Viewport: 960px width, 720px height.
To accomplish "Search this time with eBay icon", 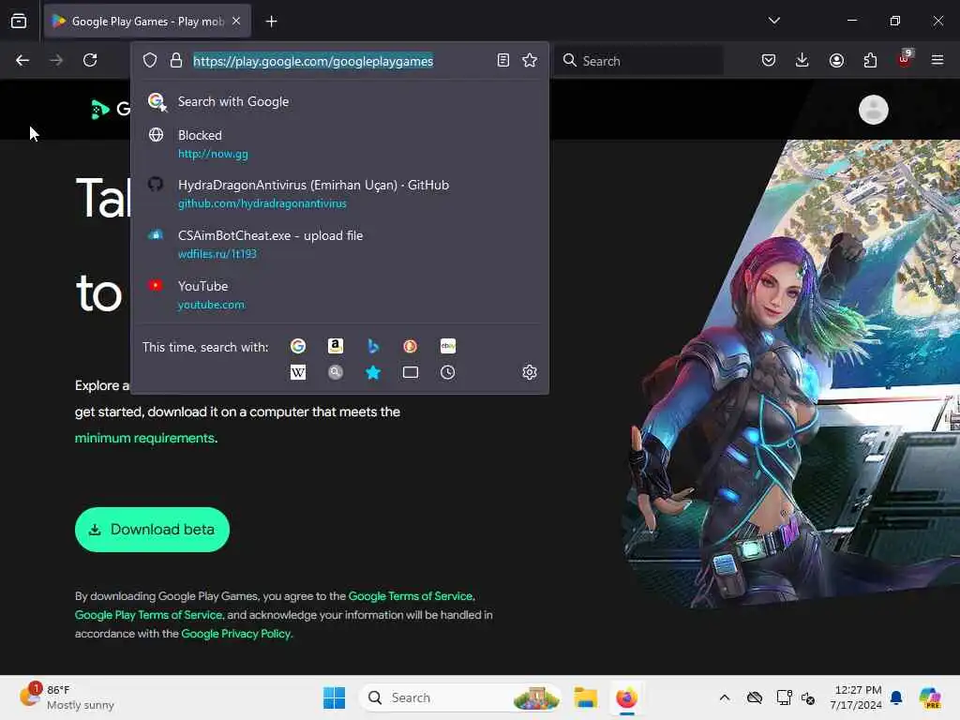I will tap(448, 347).
